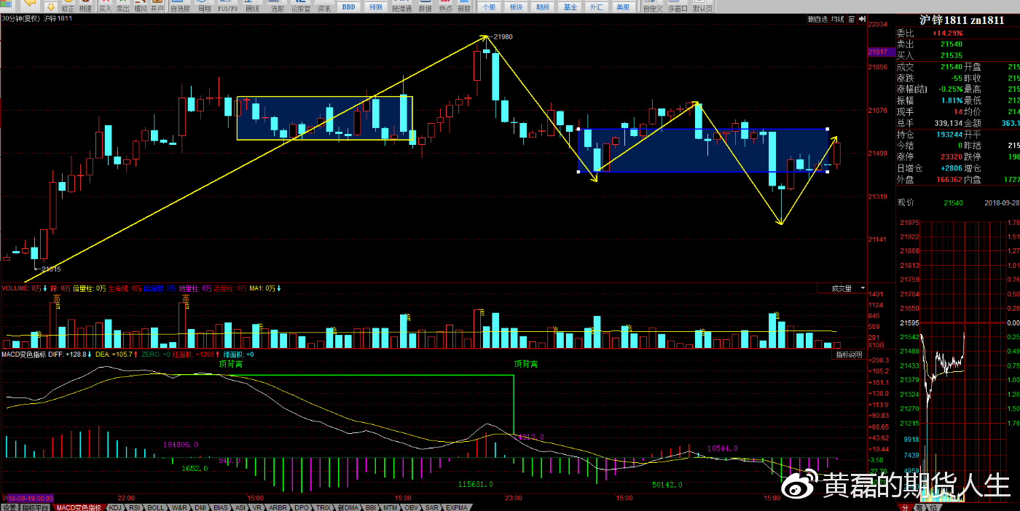Click the 指标说明 button
This screenshot has width=1020, height=511.
tap(849, 354)
